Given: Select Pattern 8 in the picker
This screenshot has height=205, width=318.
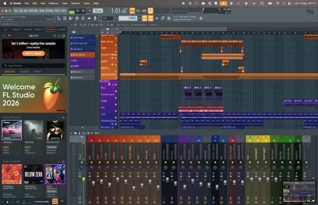Looking at the screenshot, I should [x=82, y=77].
